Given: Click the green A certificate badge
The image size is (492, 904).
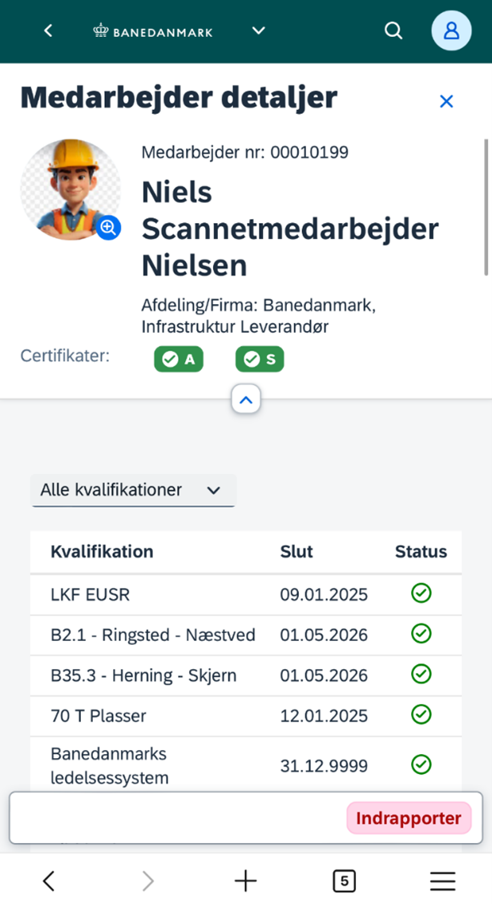Looking at the screenshot, I should (179, 360).
